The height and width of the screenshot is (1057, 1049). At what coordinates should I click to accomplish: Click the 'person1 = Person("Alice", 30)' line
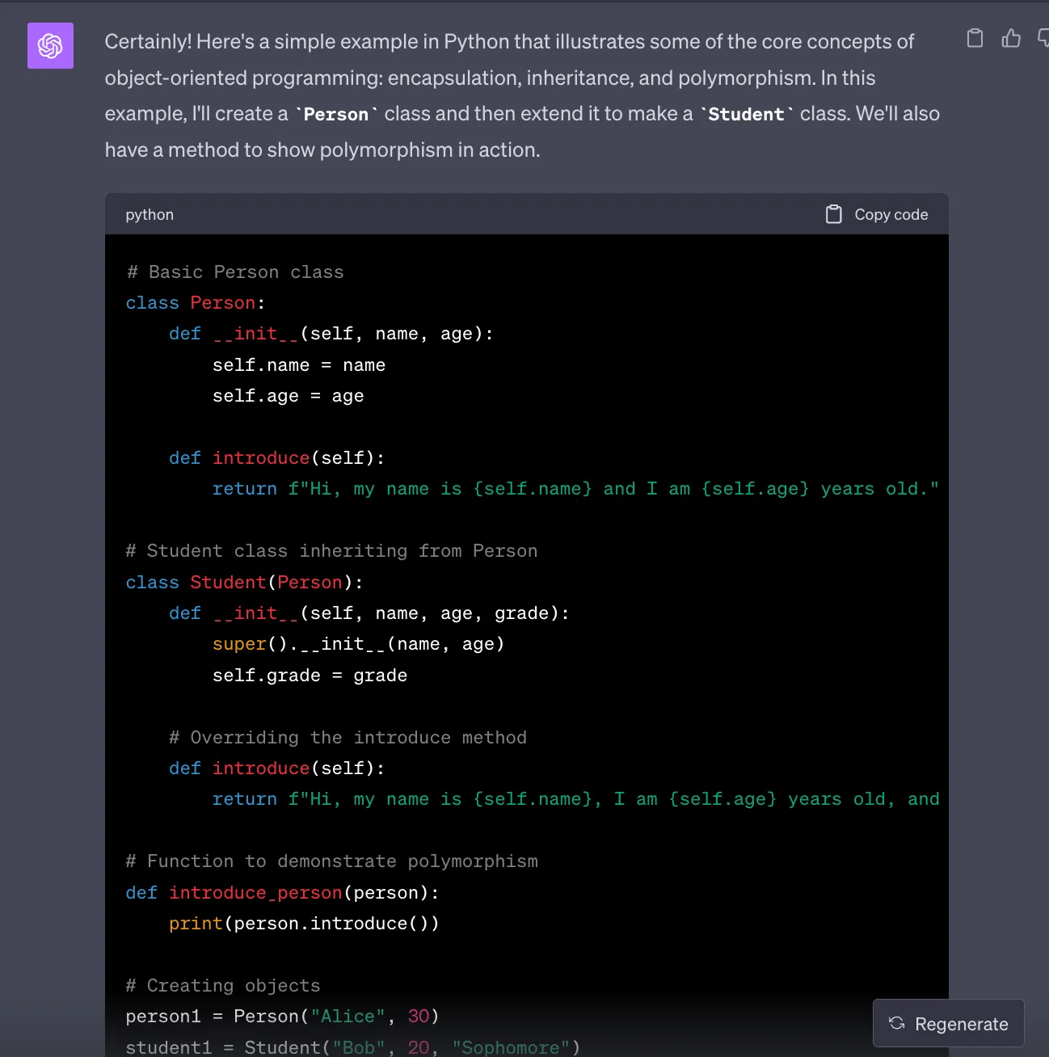coord(283,1017)
